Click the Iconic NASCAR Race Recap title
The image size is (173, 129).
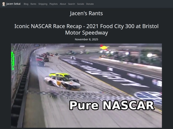[x=86, y=29]
